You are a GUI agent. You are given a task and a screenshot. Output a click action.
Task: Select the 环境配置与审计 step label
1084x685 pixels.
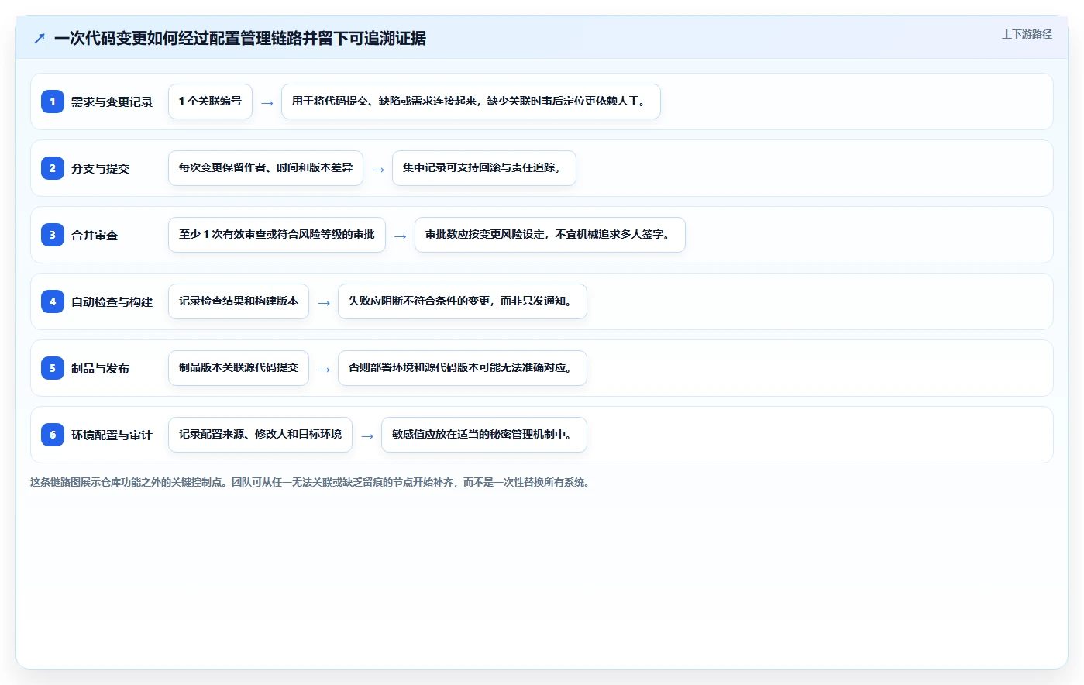coord(112,435)
